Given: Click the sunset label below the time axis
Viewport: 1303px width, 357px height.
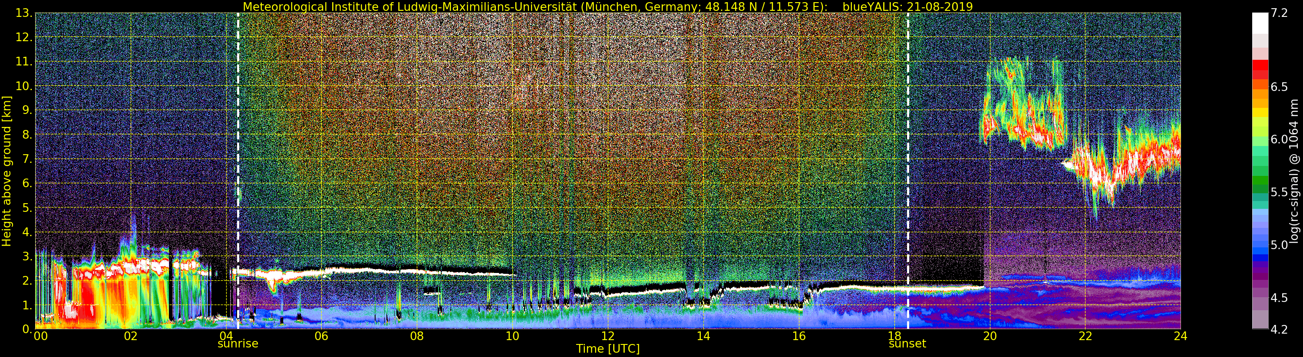Looking at the screenshot, I should click(x=907, y=344).
